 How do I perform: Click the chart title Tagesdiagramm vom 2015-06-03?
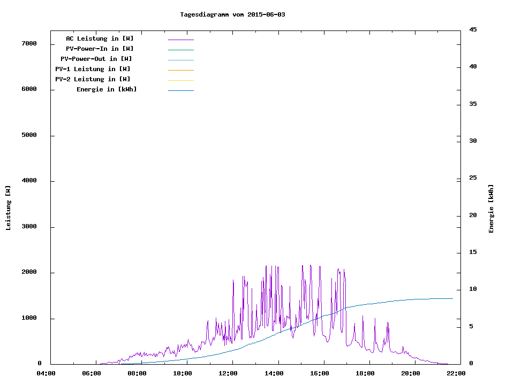[x=232, y=14]
